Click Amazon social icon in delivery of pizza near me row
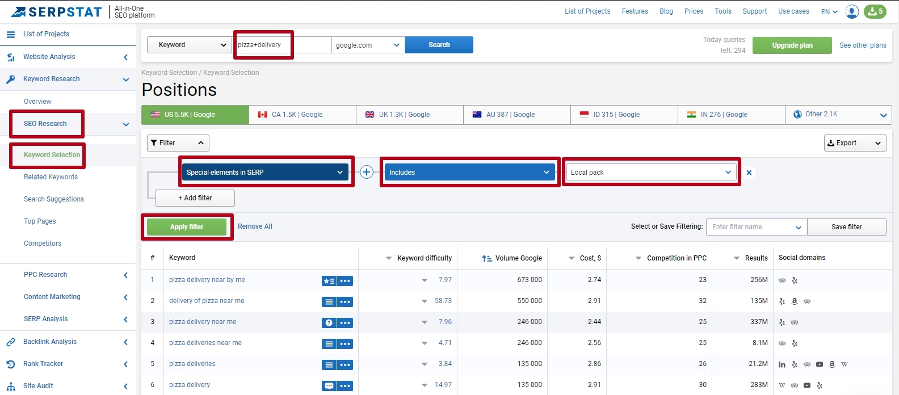The width and height of the screenshot is (899, 395). point(795,301)
